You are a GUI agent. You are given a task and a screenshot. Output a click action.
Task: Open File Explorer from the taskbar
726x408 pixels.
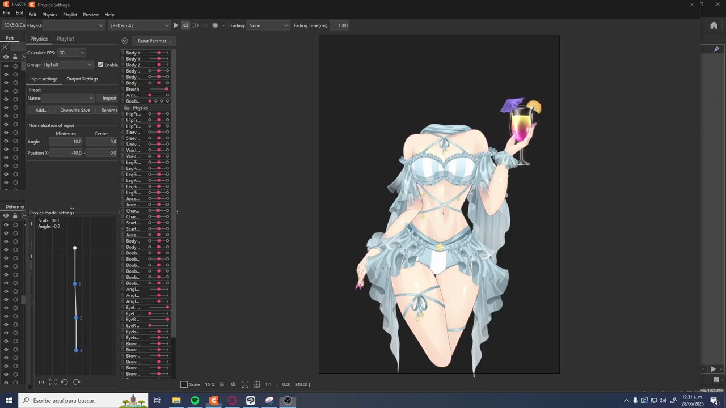pos(176,401)
